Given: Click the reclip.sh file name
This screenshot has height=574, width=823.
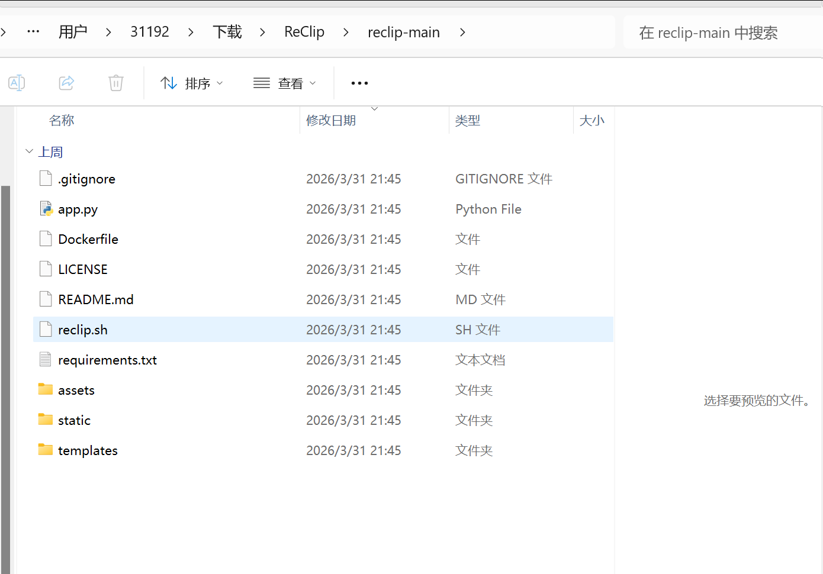Looking at the screenshot, I should tap(83, 330).
